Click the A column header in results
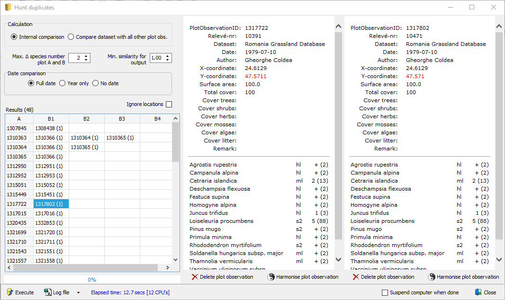 19,119
